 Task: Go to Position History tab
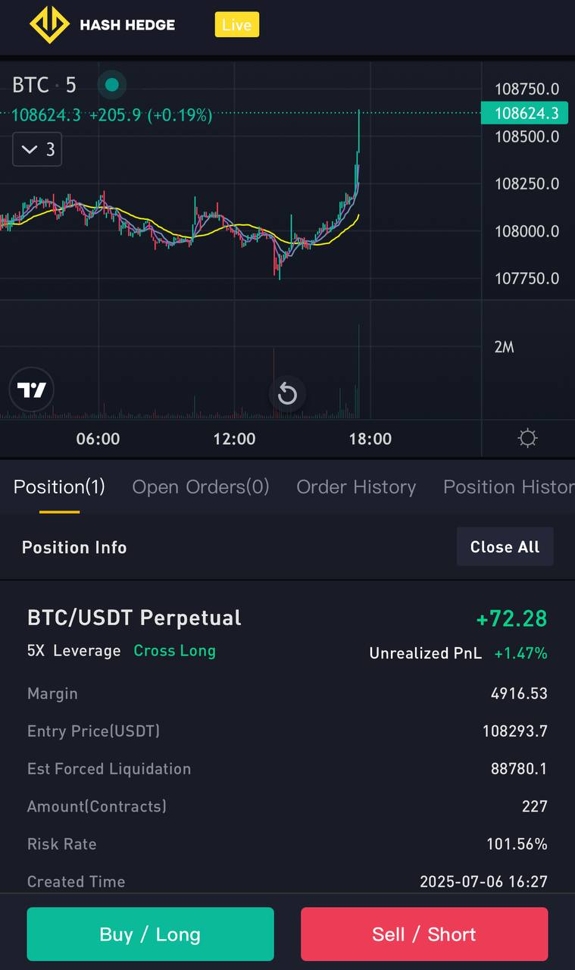tap(508, 487)
